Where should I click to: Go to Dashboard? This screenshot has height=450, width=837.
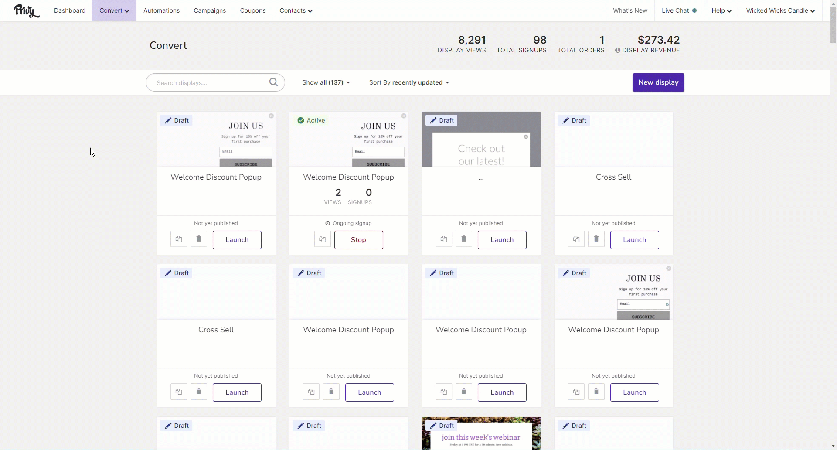pyautogui.click(x=70, y=10)
